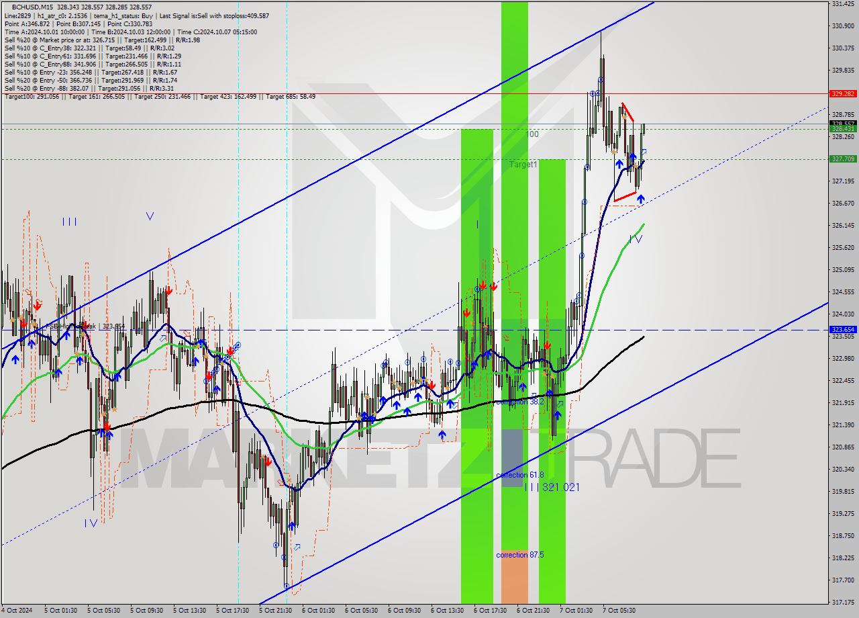Click the 'Target1' chart label
The height and width of the screenshot is (618, 859).
[x=523, y=164]
